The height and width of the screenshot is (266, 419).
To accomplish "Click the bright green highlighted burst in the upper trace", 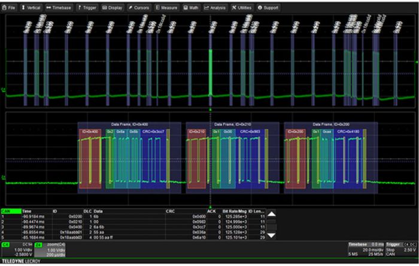I will click(x=210, y=72).
